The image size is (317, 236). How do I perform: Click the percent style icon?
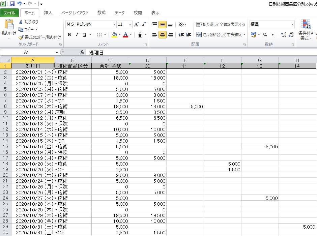(265, 35)
